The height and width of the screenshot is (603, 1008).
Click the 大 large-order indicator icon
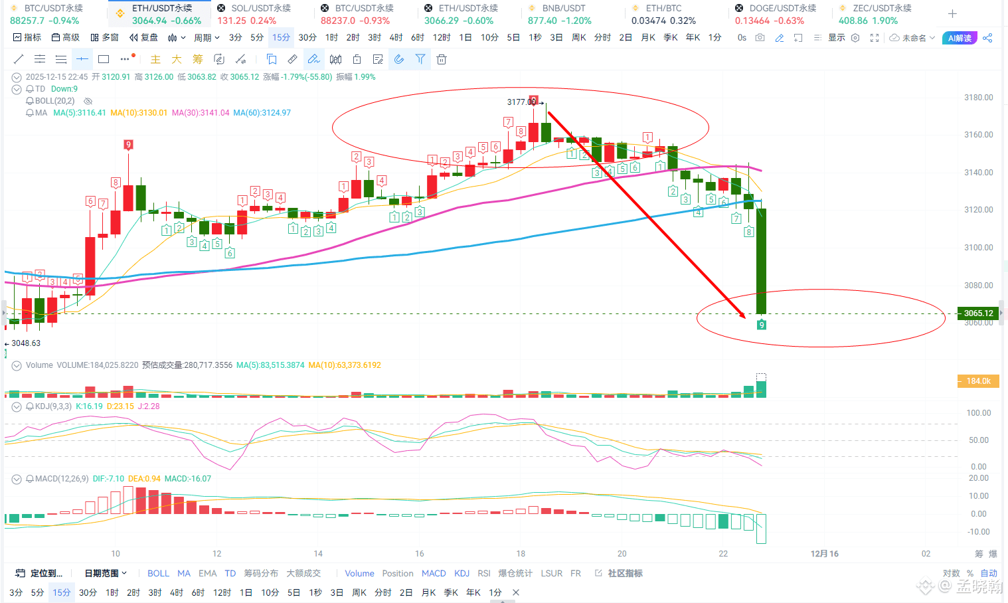[x=177, y=59]
